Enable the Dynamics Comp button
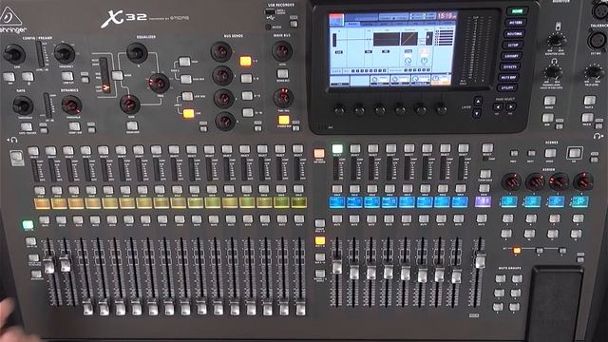This screenshot has height=342, width=608. tap(74, 126)
